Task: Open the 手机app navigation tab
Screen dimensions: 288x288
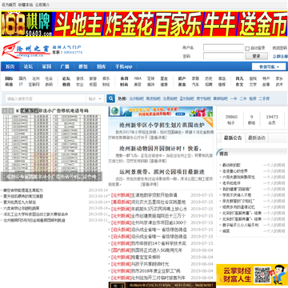Action: [x=123, y=66]
